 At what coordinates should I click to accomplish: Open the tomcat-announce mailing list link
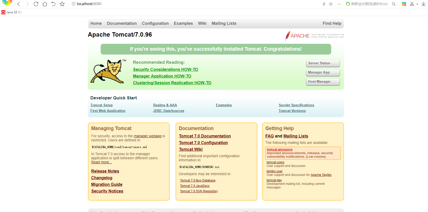tap(280, 150)
